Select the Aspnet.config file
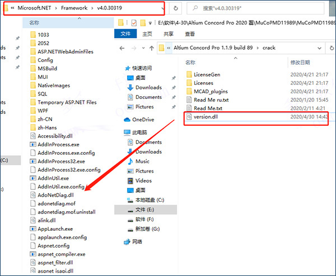 click(50, 246)
